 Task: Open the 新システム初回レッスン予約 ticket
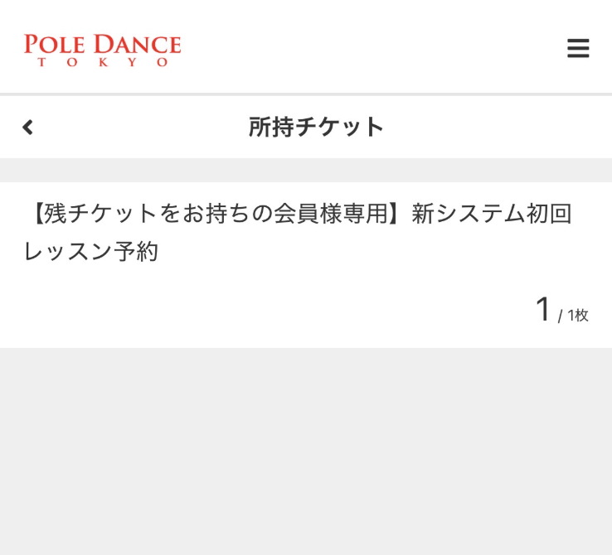click(x=299, y=232)
